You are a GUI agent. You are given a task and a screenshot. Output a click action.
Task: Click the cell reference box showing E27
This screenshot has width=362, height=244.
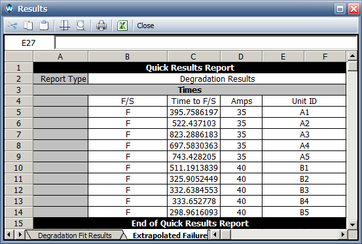click(29, 43)
